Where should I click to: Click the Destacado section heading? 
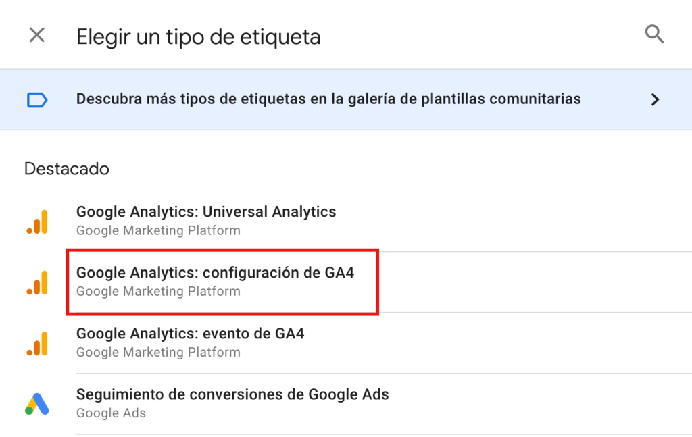(67, 168)
